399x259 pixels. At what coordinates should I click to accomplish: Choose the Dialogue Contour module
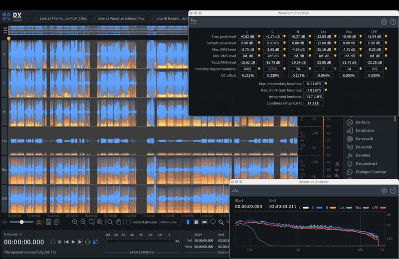click(371, 172)
